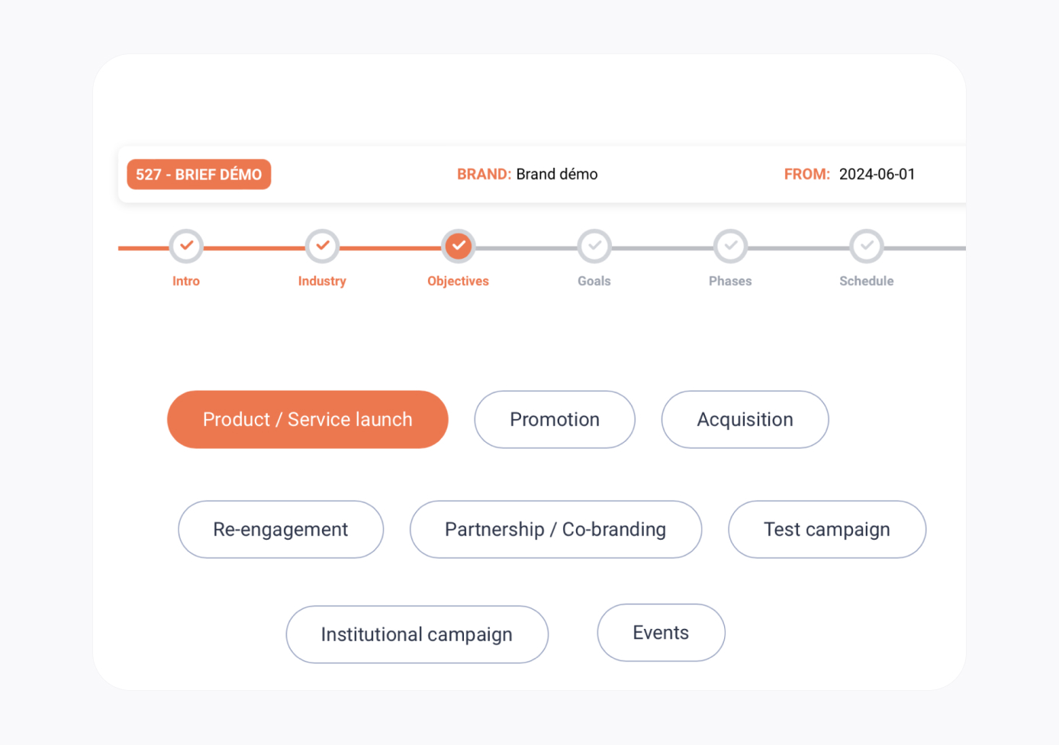
Task: Click the Brand démo brand name
Action: (557, 174)
